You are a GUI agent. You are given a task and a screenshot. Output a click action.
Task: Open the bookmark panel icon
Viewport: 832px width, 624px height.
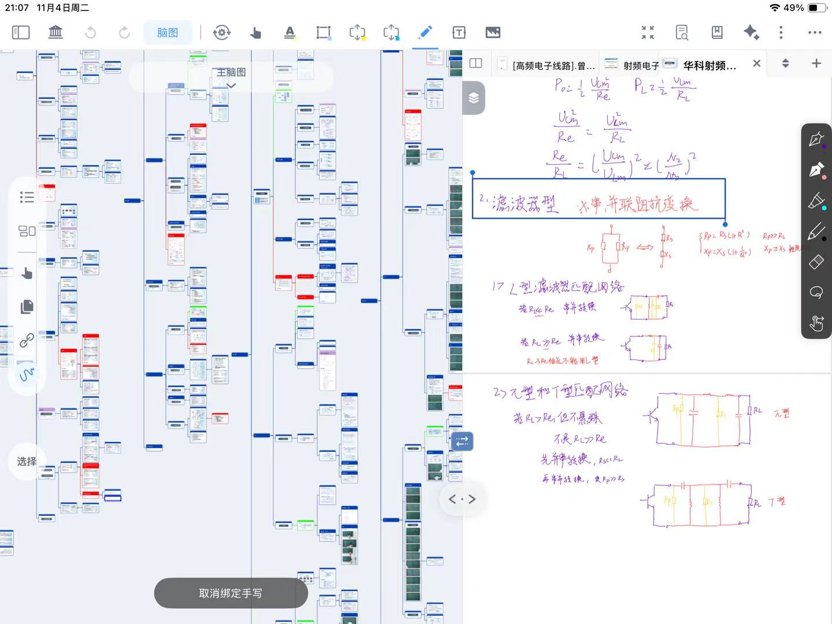point(717,32)
